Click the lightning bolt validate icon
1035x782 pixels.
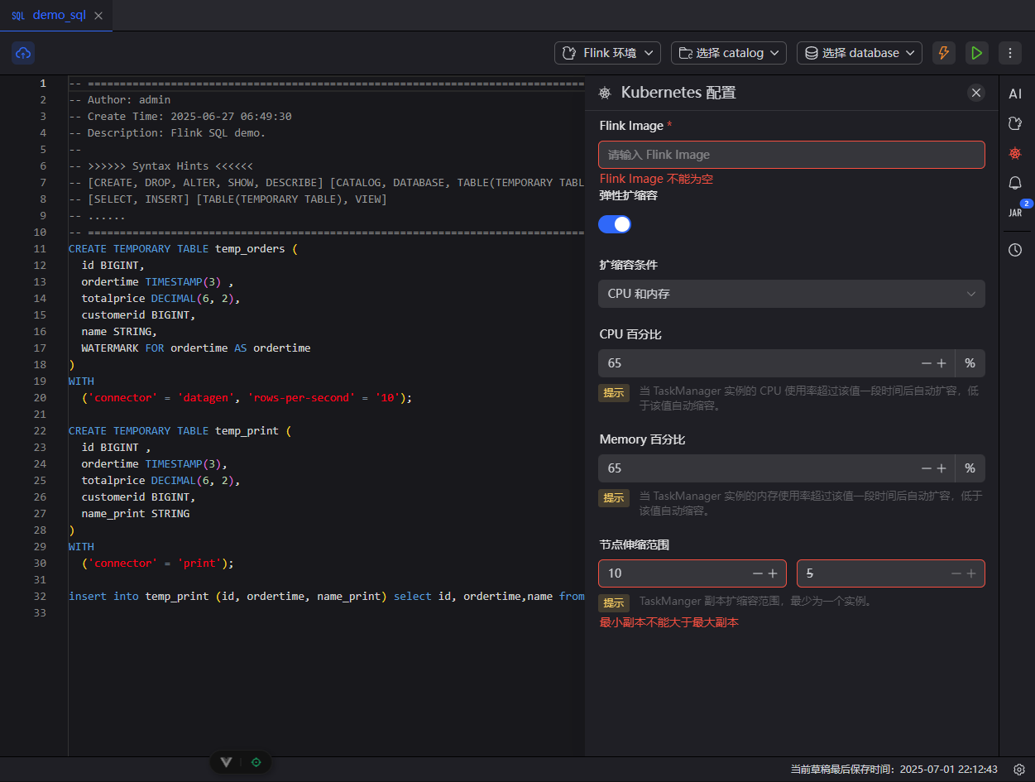pyautogui.click(x=943, y=53)
